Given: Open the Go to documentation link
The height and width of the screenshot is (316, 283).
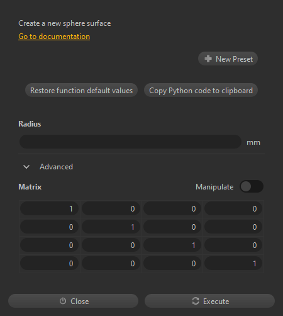Looking at the screenshot, I should (54, 37).
